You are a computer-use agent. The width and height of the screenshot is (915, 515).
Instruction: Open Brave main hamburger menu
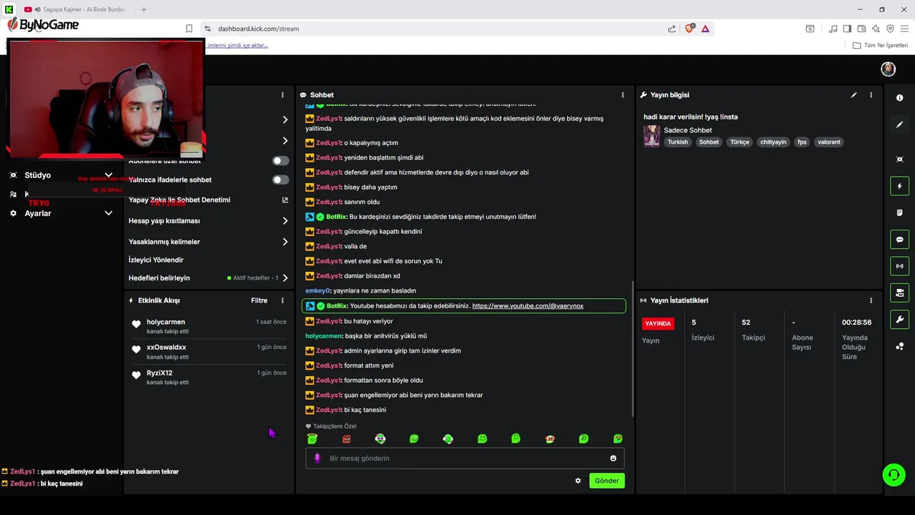click(x=904, y=29)
